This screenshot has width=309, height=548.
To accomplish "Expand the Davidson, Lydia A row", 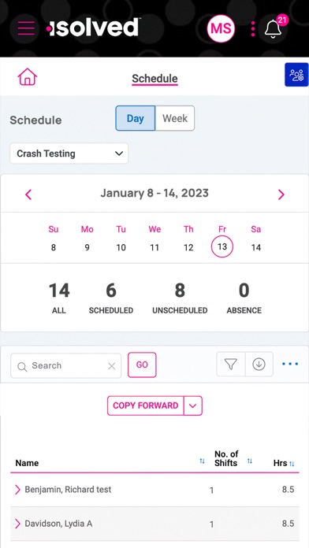I will pos(17,524).
